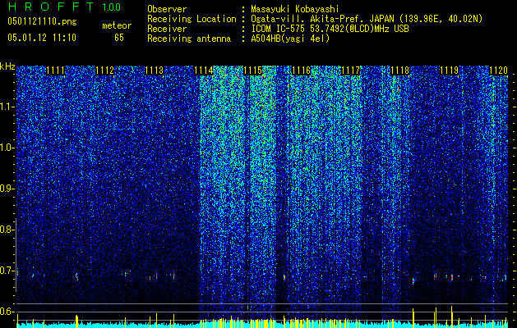Screen dimensions: 517x328
Task: Click the Receiving Location label
Action: (x=192, y=19)
